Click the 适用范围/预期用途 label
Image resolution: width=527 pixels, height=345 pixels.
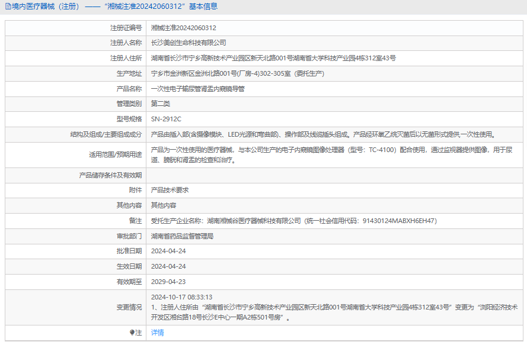point(115,154)
